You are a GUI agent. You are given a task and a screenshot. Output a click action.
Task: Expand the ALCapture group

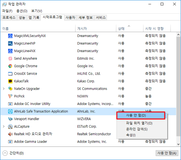[x=4, y=126]
